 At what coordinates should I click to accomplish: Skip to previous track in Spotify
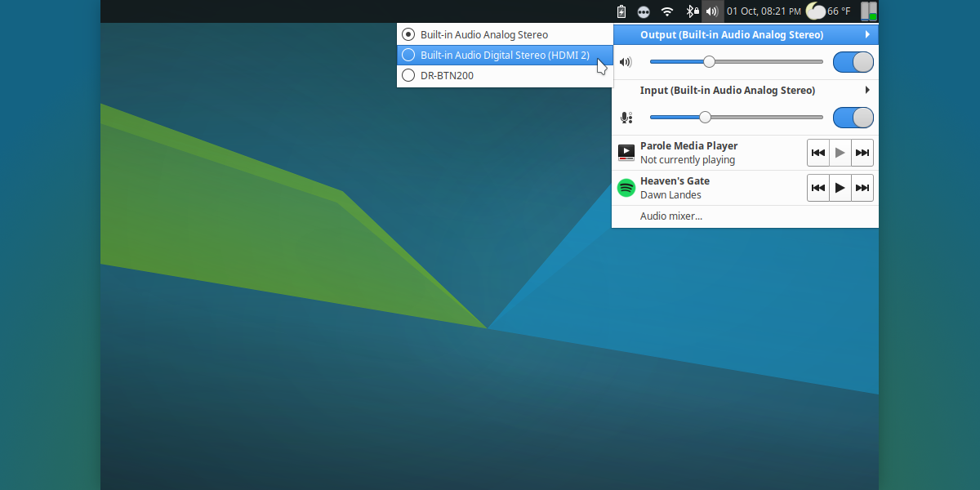point(817,187)
